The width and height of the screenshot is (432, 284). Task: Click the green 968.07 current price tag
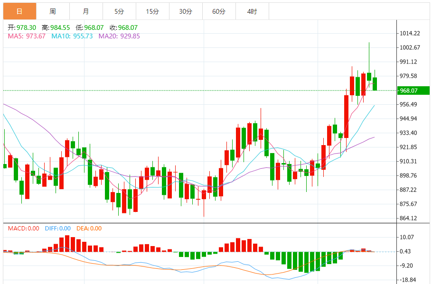pyautogui.click(x=413, y=91)
